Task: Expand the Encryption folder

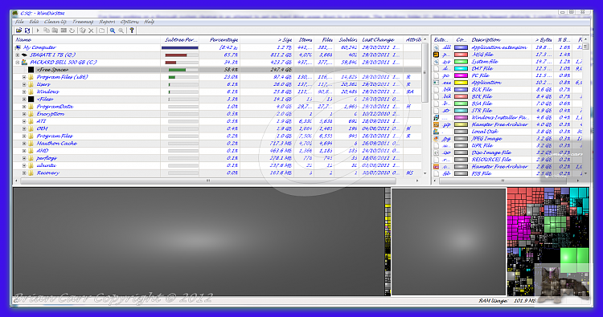Action: pos(24,114)
